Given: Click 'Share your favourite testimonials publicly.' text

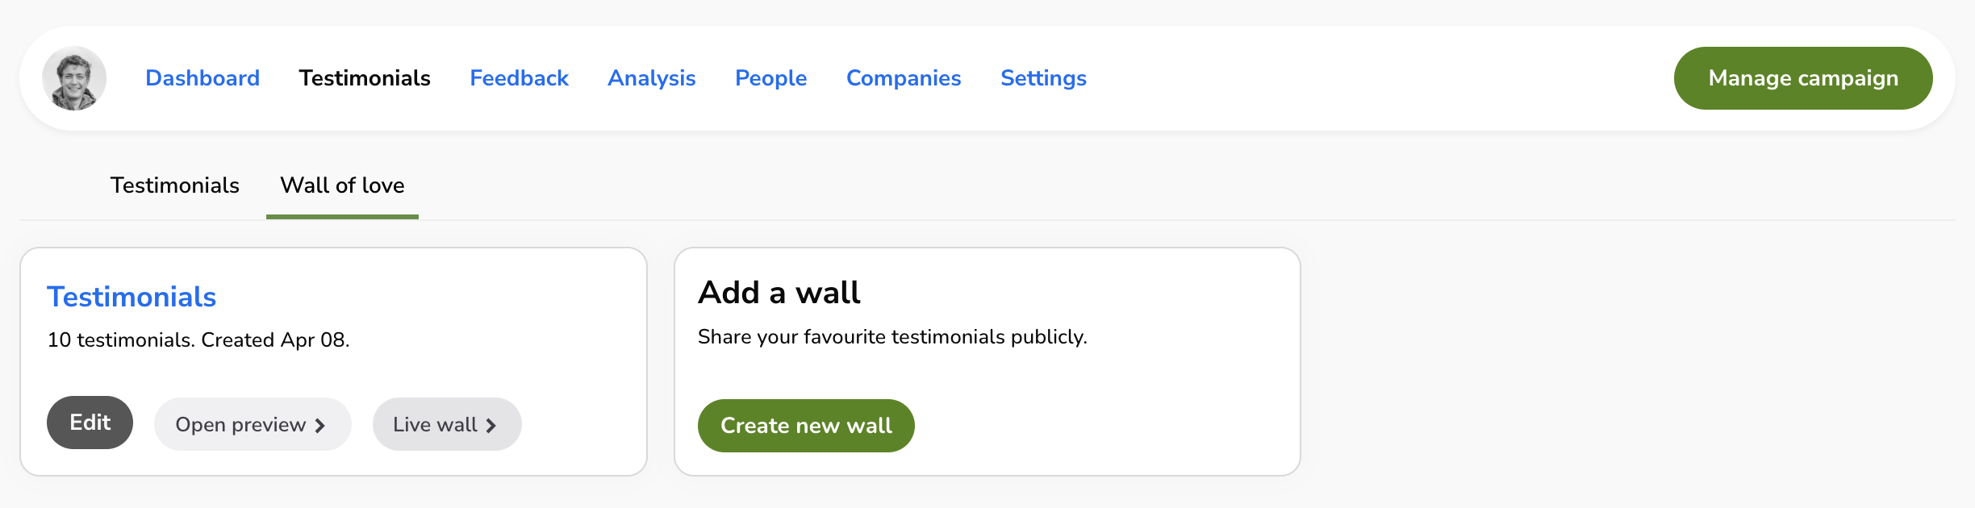Looking at the screenshot, I should point(892,336).
